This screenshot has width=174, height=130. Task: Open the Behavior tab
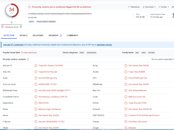tap(53, 36)
